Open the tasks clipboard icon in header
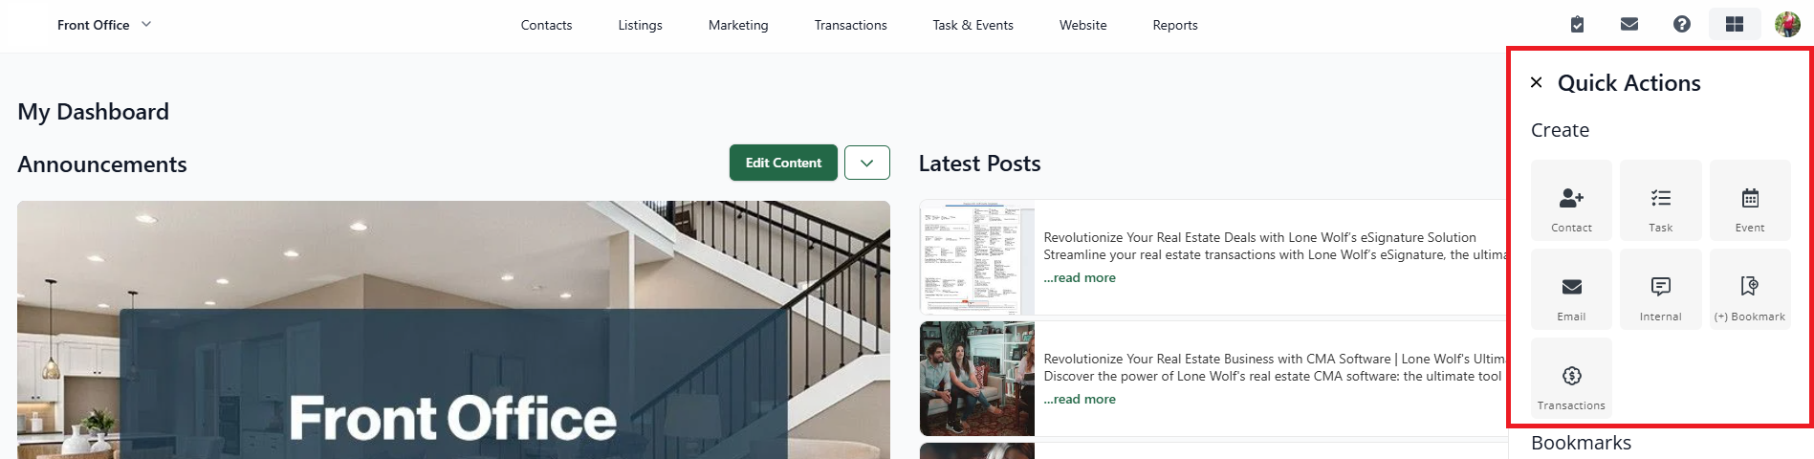 point(1577,25)
